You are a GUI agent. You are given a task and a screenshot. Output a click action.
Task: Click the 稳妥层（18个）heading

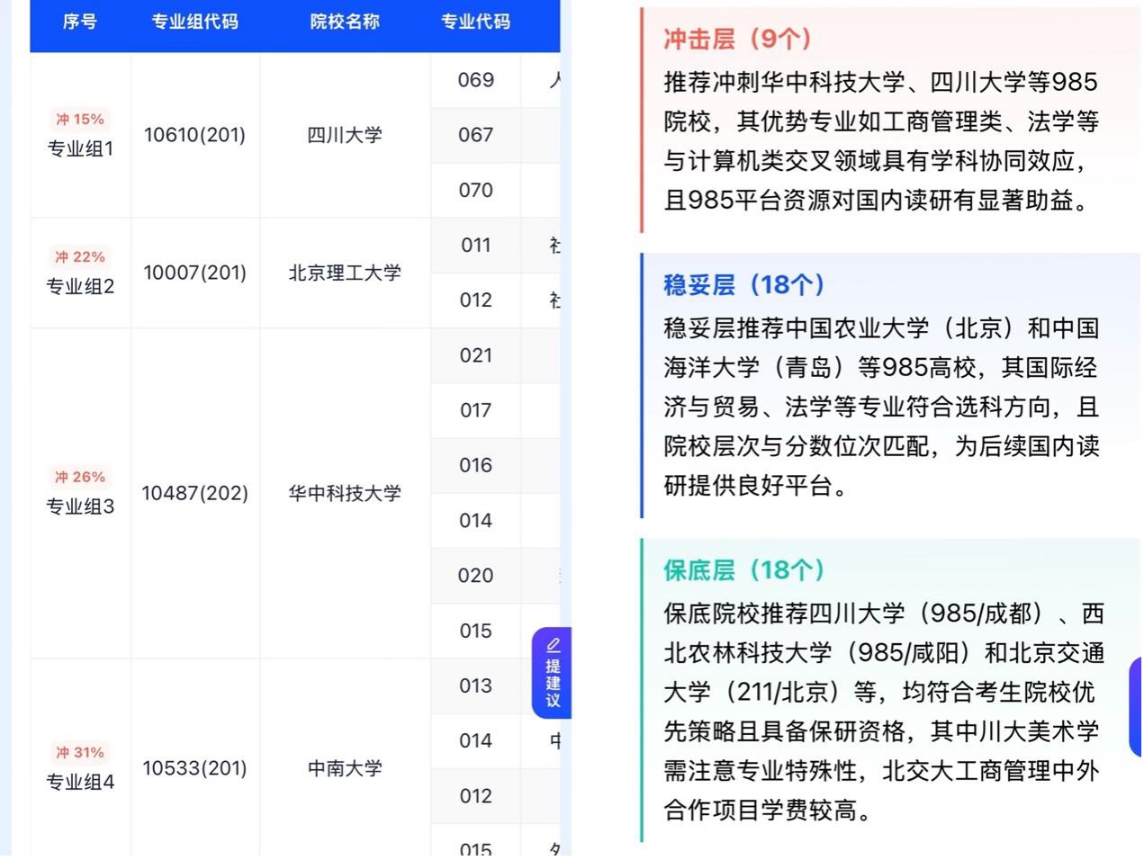point(744,285)
